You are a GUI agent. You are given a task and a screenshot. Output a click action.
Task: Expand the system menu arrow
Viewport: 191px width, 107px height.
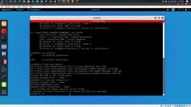pyautogui.click(x=189, y=10)
